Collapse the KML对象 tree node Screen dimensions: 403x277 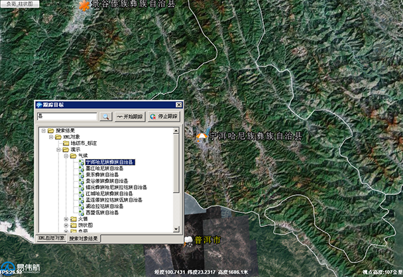[50, 137]
